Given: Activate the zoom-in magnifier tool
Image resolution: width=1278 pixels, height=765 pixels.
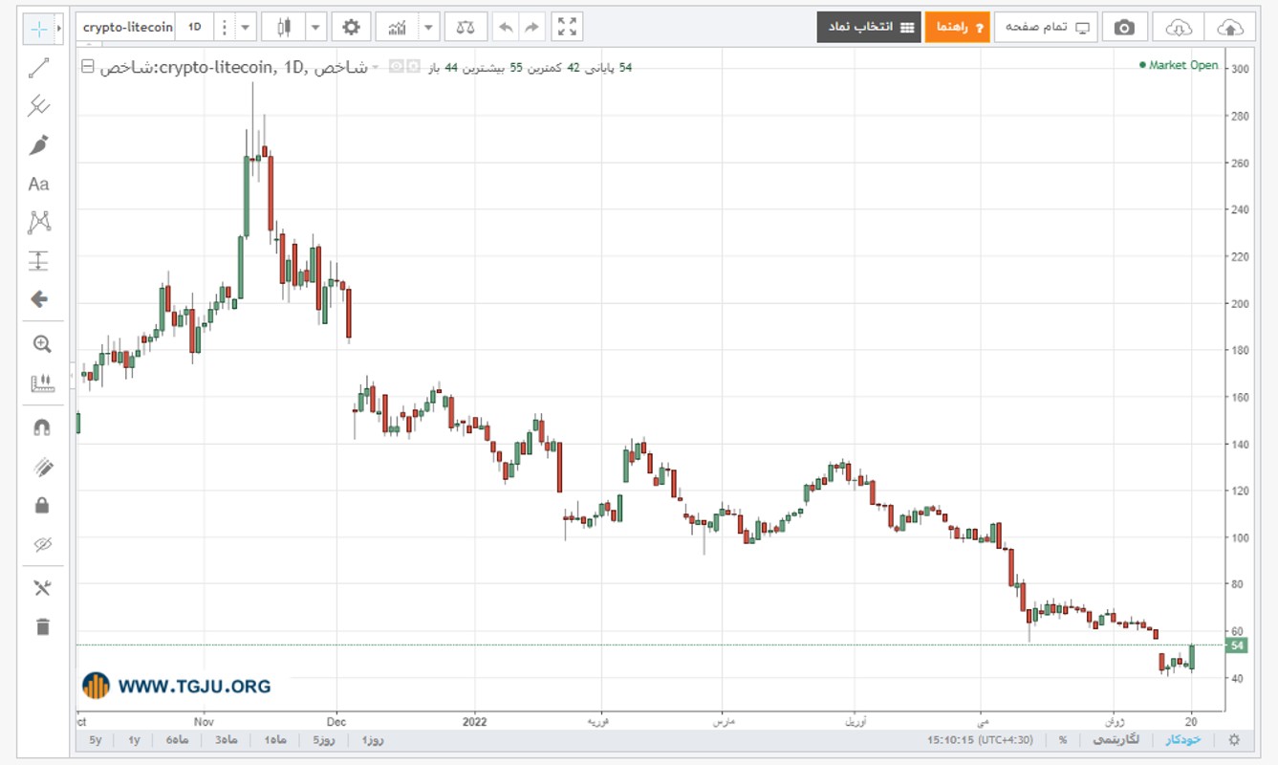Looking at the screenshot, I should coord(41,344).
